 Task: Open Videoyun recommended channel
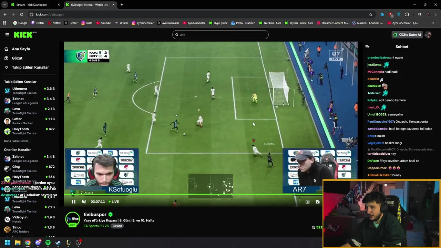[x=30, y=219]
